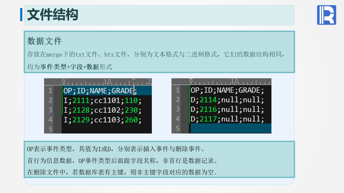The height and width of the screenshot is (193, 344).
Task: Click the sentence starting 首行为信息数据
Action: coord(122,161)
